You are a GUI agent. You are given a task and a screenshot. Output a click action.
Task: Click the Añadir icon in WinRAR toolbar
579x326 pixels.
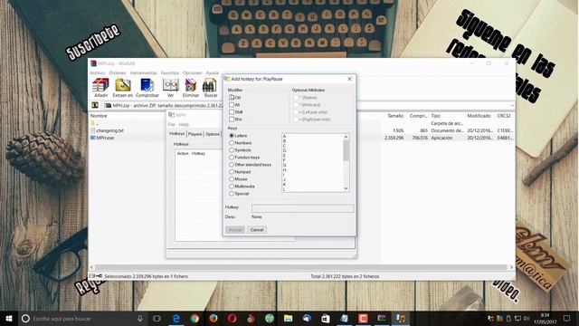coord(100,88)
